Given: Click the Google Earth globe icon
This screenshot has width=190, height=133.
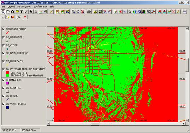Looking at the screenshot, I should 139,12.
